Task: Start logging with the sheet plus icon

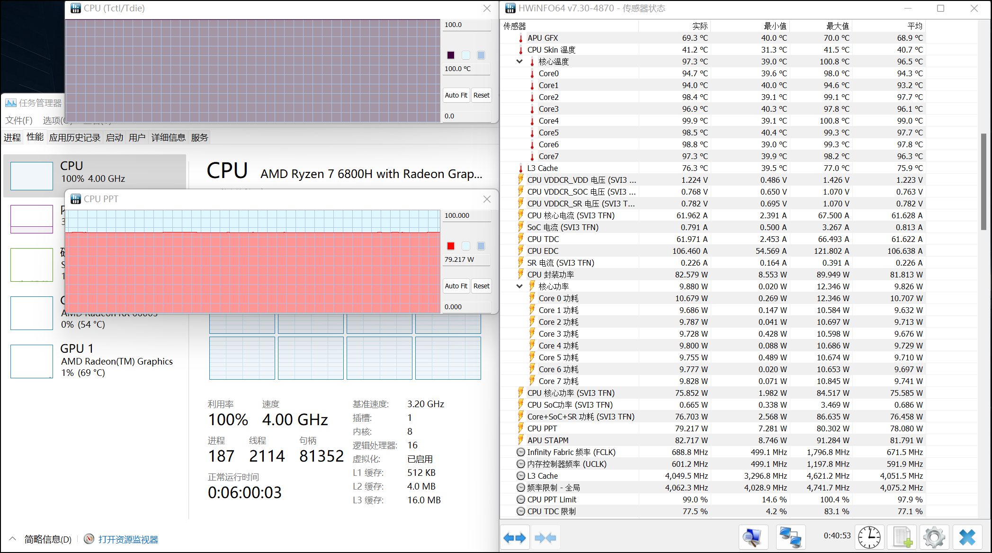Action: [x=902, y=537]
